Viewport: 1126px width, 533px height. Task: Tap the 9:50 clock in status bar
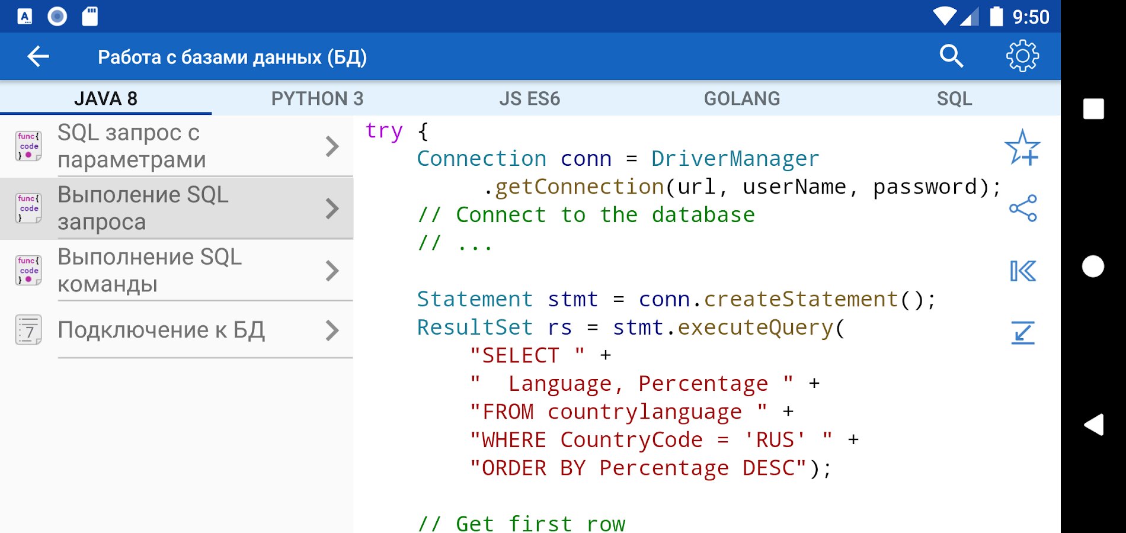click(x=1031, y=17)
